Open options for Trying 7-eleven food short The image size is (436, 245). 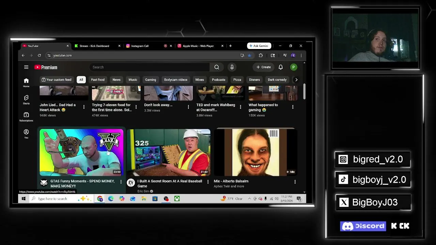point(136,107)
